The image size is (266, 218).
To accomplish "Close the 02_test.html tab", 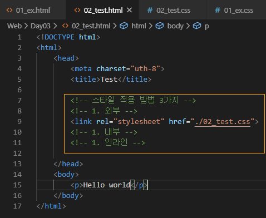I will (129, 10).
